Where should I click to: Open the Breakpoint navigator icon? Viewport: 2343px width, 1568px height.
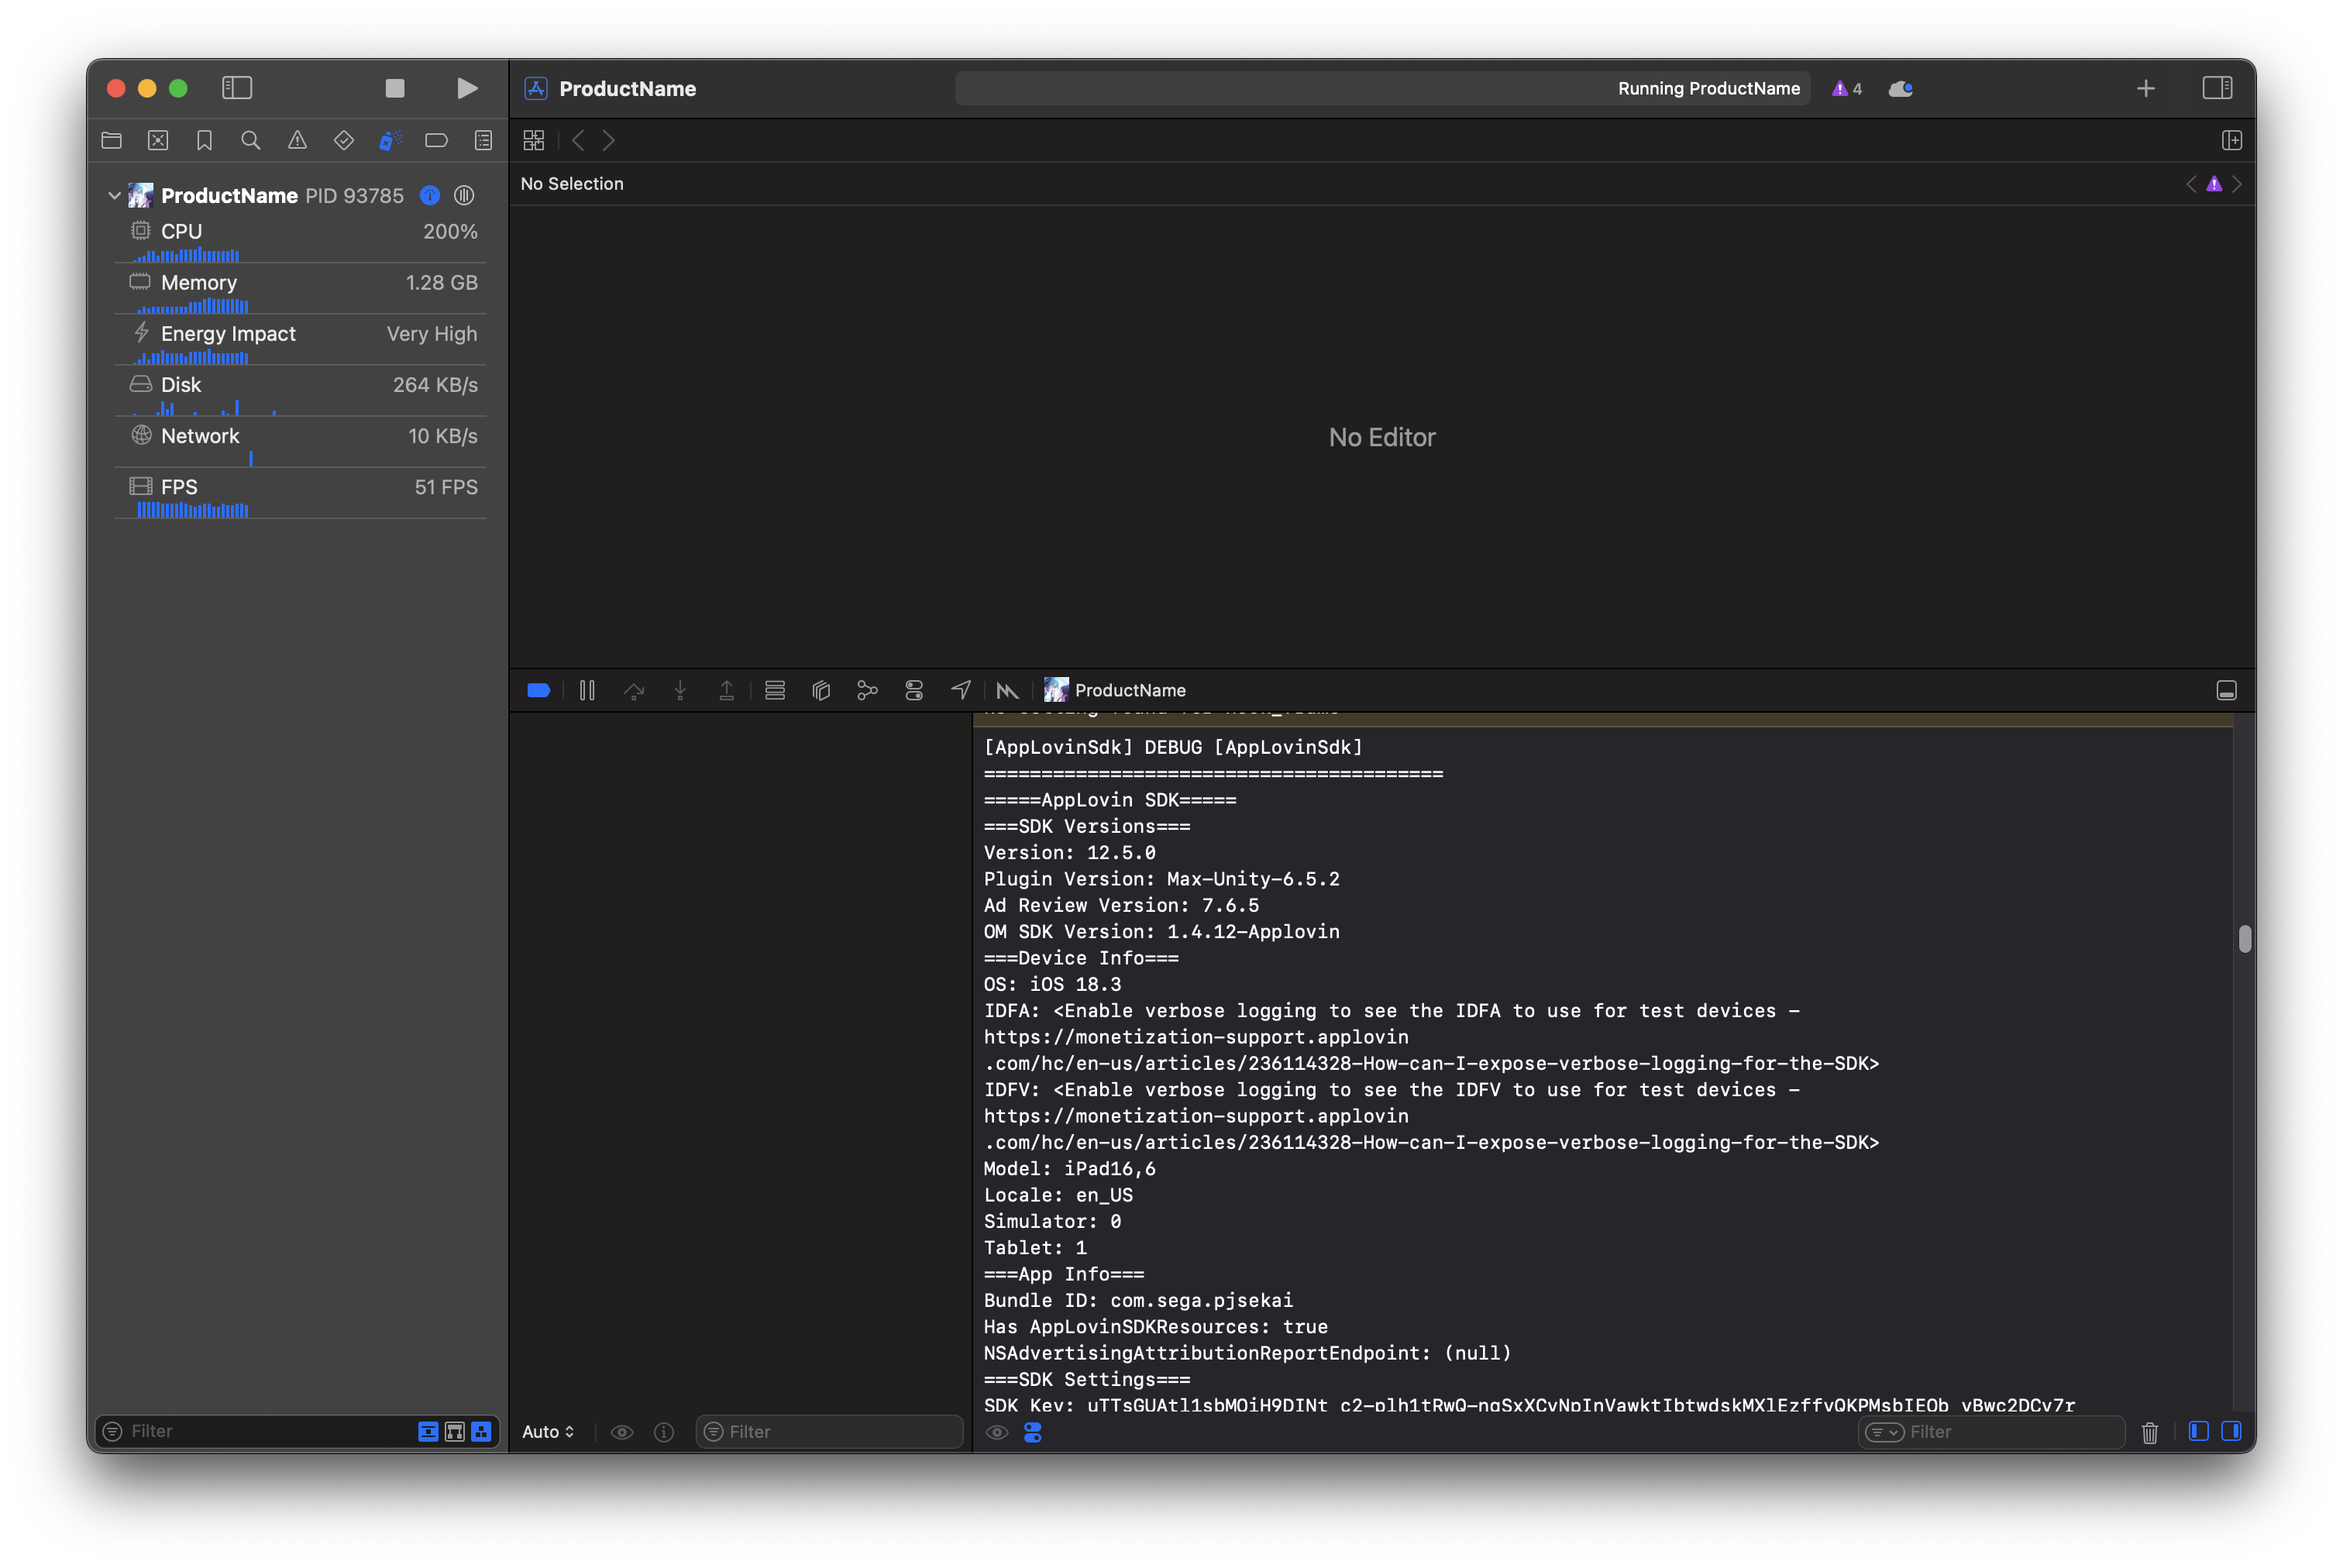click(436, 140)
